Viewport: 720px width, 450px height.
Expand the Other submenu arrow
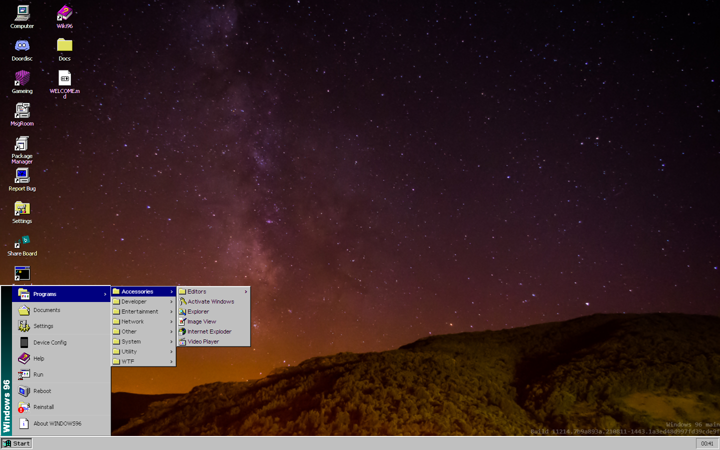(x=171, y=331)
